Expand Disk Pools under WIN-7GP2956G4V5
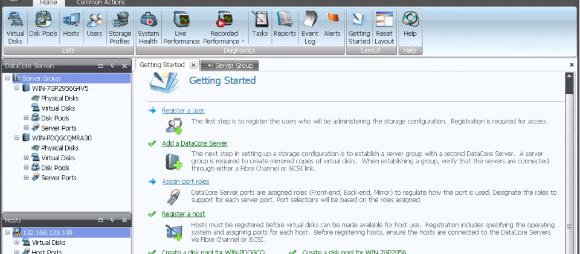The image size is (580, 254). pos(26,118)
